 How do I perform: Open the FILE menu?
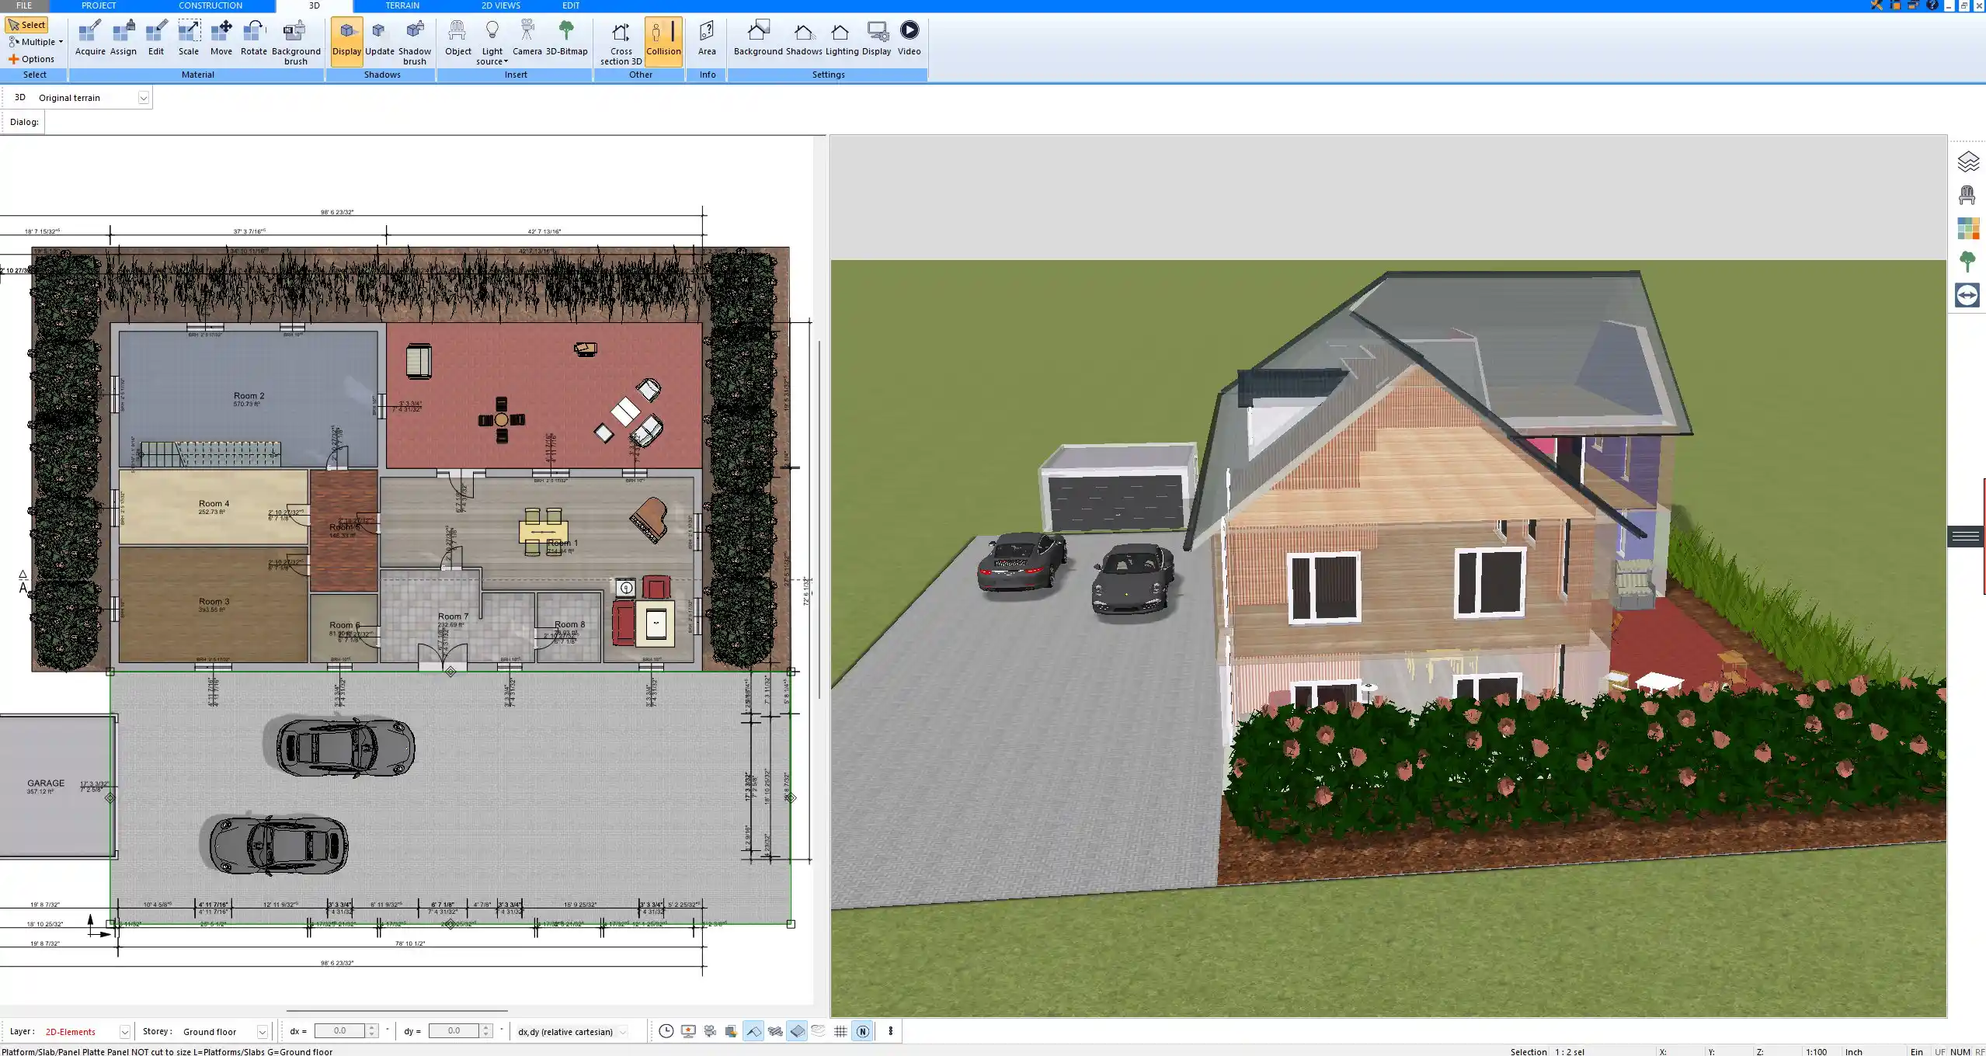coord(23,5)
